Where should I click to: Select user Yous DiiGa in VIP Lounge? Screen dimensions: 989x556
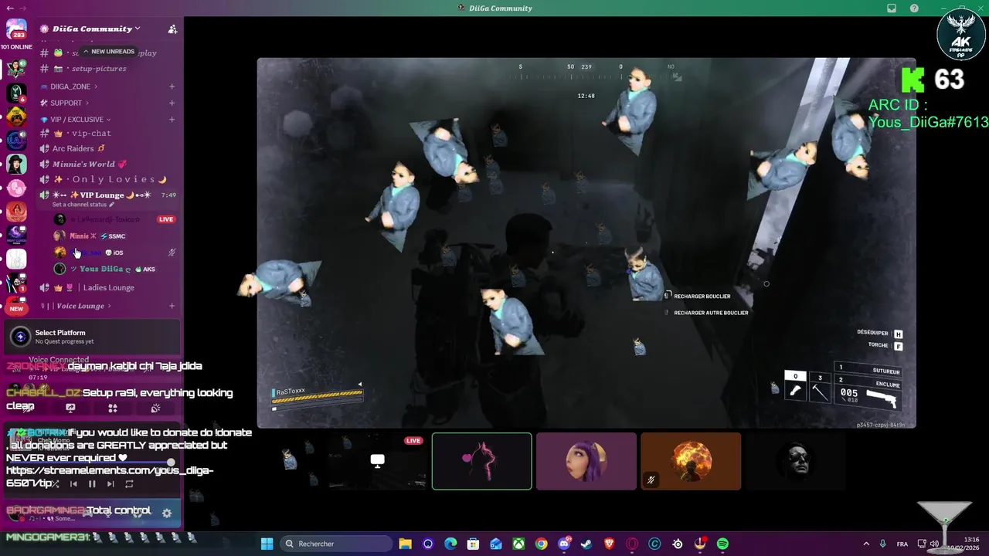coord(114,269)
